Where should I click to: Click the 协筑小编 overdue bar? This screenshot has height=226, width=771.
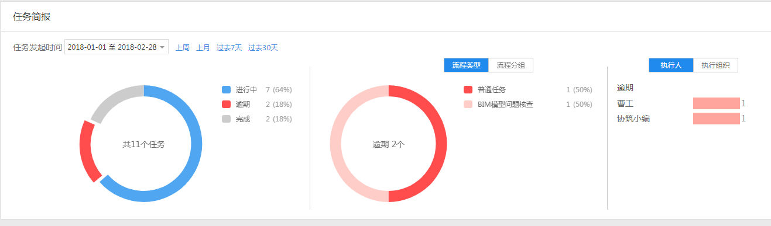click(717, 119)
